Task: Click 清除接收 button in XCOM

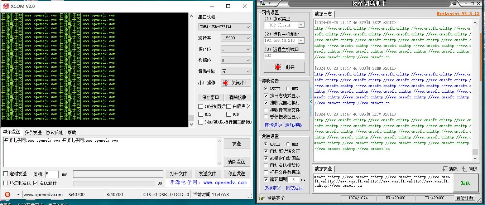Action: [238, 97]
